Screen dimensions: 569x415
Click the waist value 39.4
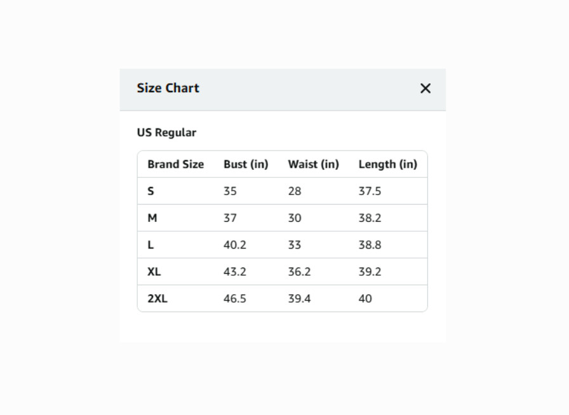click(299, 299)
